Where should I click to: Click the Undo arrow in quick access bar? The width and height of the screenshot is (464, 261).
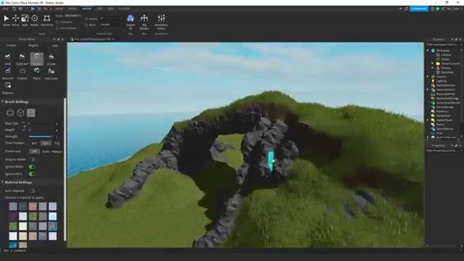(x=45, y=9)
